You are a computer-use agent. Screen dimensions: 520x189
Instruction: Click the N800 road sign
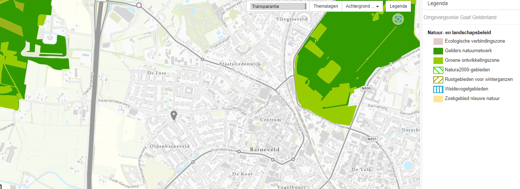coord(366,88)
